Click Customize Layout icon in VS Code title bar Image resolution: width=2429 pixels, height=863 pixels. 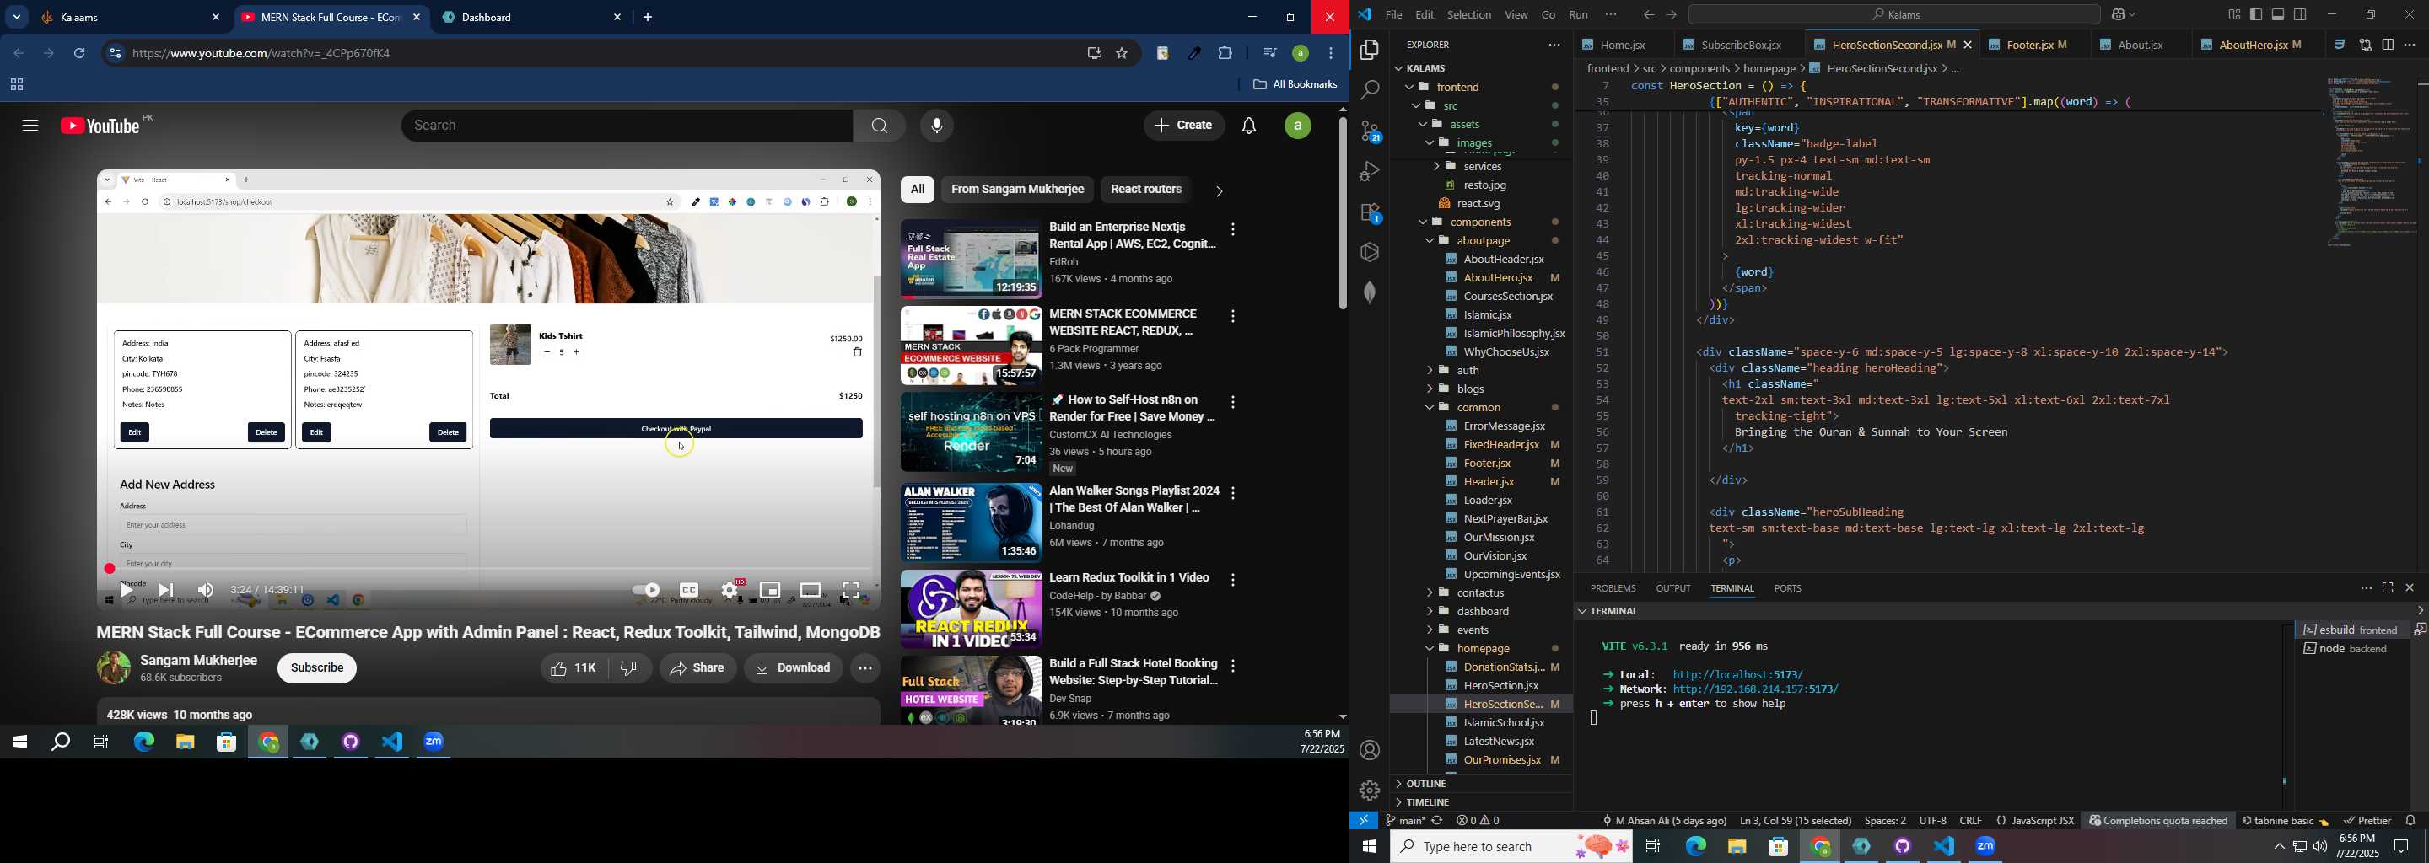[2234, 15]
